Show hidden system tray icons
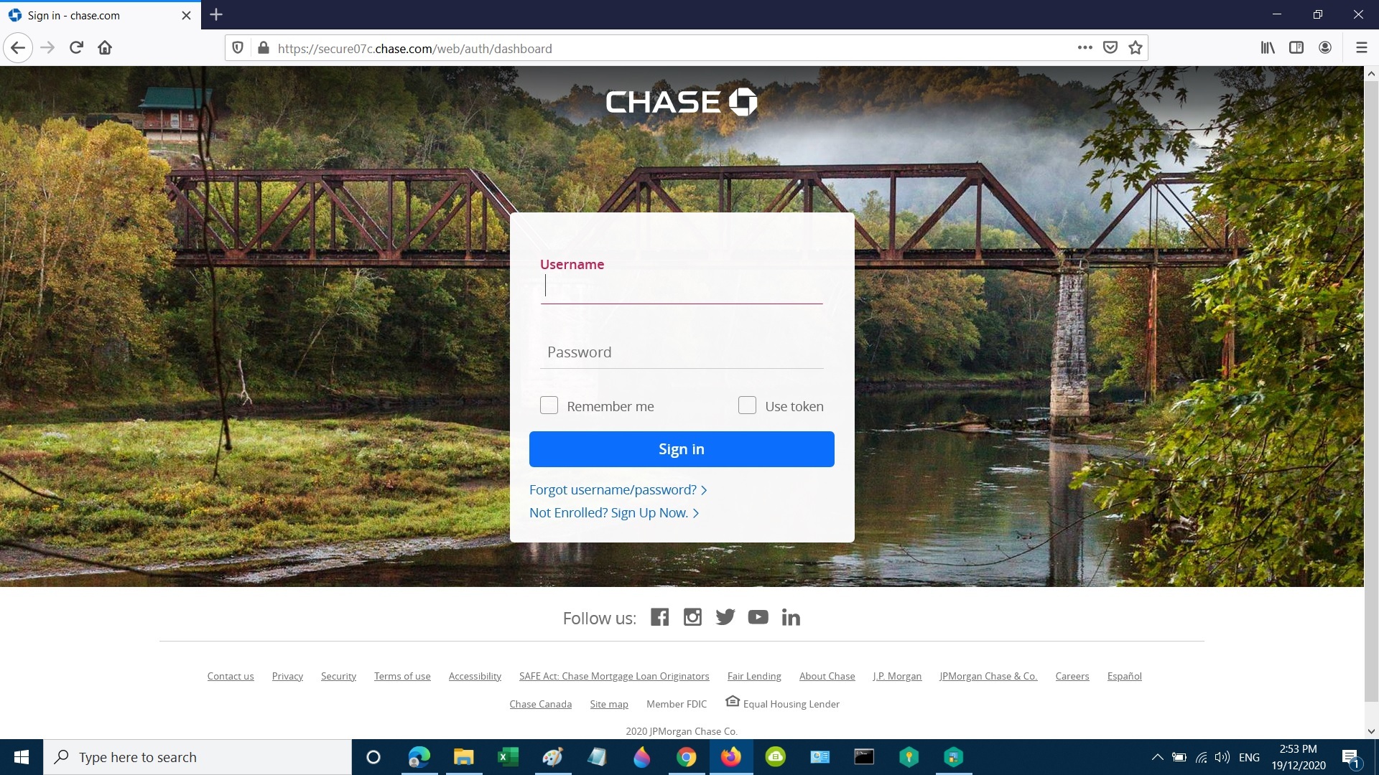 1157,757
